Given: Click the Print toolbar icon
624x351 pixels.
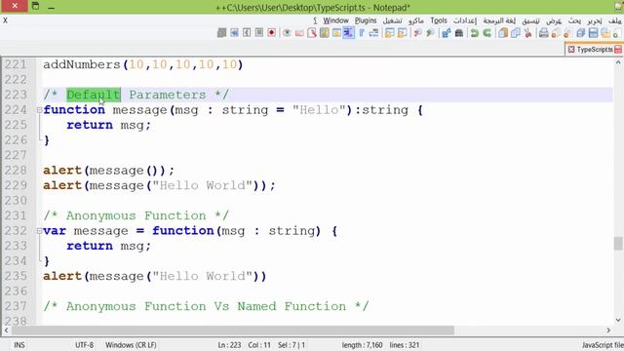Looking at the screenshot, I should pos(544,33).
